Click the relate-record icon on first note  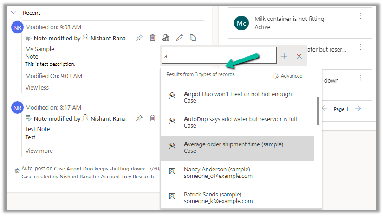tap(166, 38)
